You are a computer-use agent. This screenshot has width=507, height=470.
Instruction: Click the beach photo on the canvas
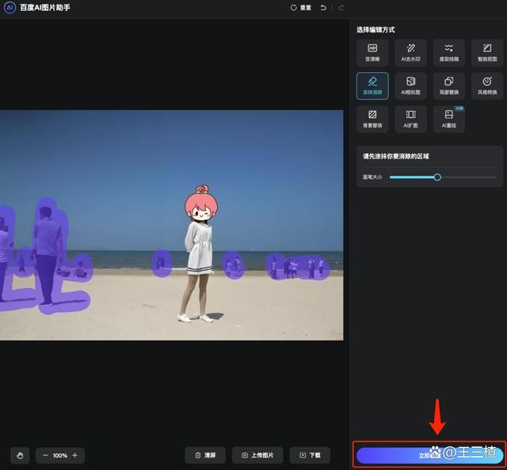(171, 226)
